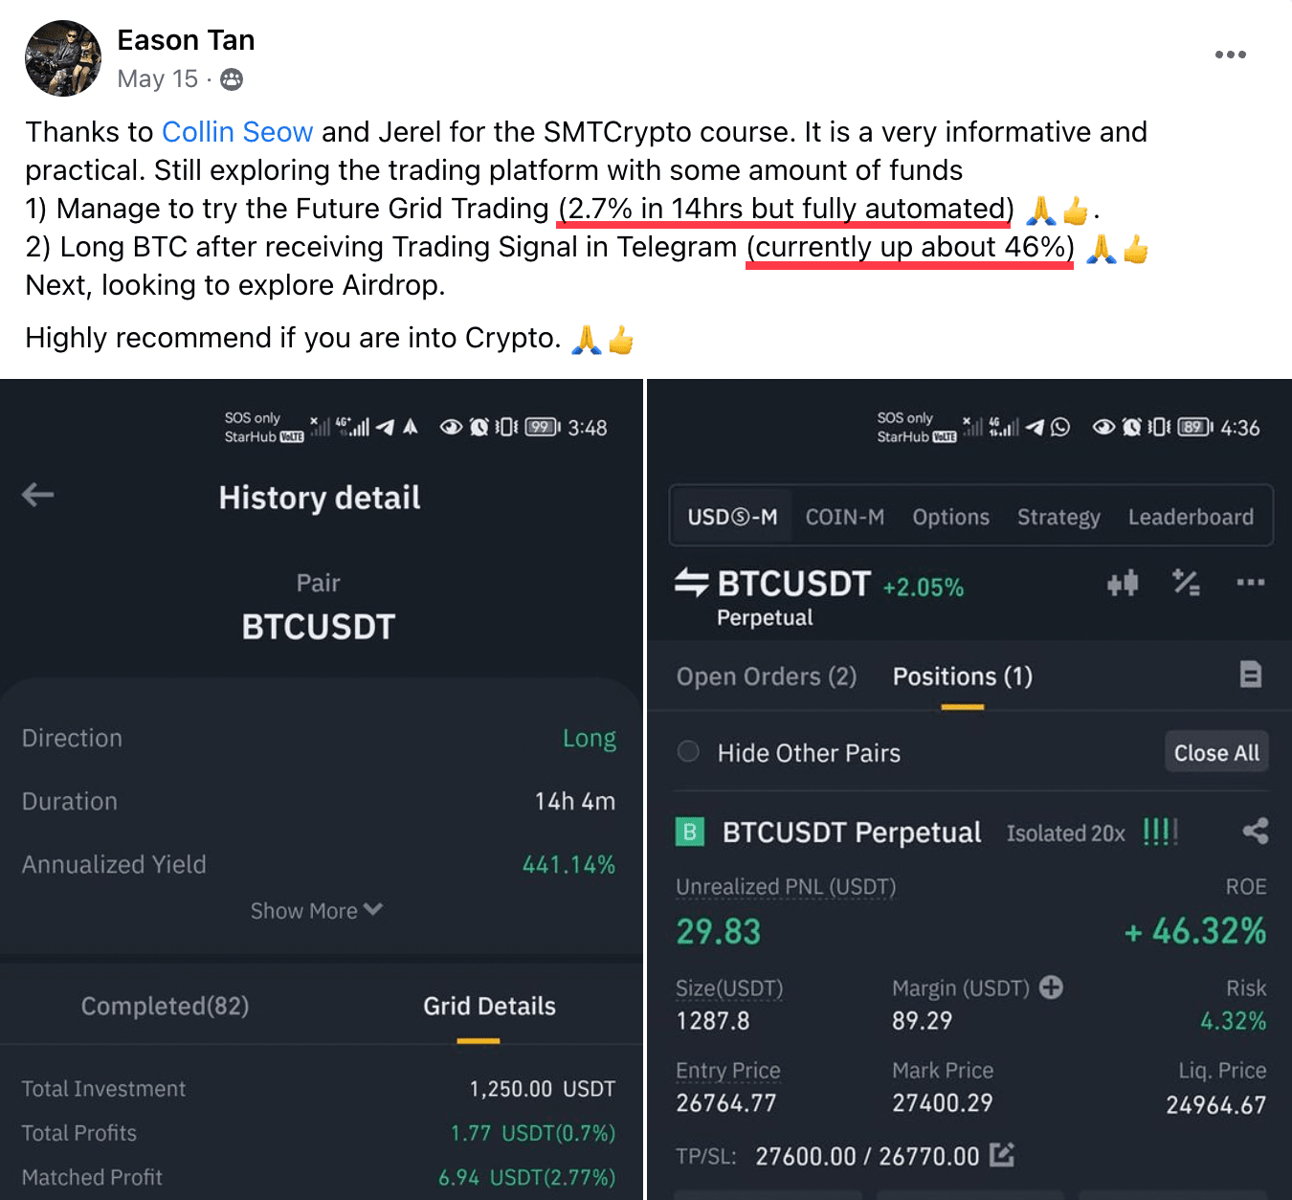Click the BTCUSDT pair swap icon
The width and height of the screenshot is (1292, 1200).
pyautogui.click(x=691, y=582)
